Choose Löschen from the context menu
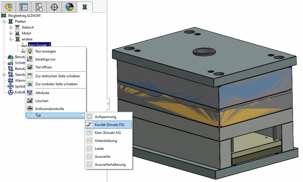The height and width of the screenshot is (182, 303). (56, 101)
